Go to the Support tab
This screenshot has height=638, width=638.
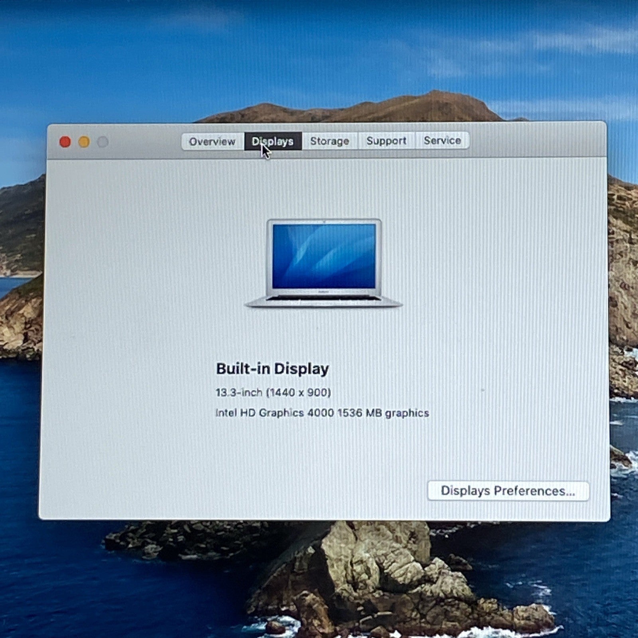click(x=386, y=141)
